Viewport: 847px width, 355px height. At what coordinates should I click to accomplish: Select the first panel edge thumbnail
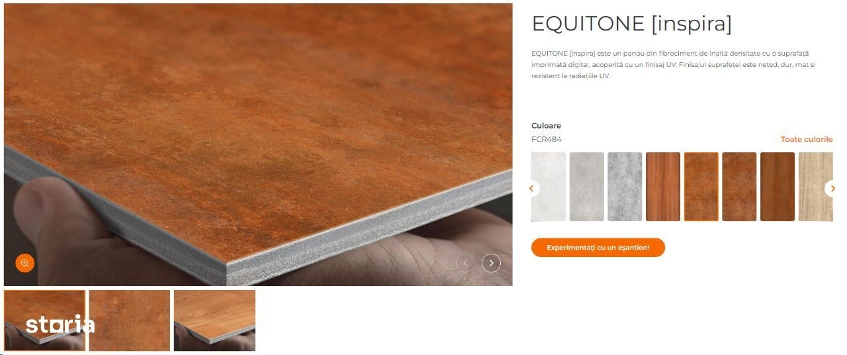coord(45,321)
